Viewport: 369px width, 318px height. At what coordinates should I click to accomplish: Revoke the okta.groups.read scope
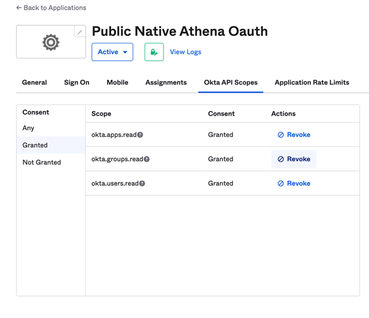tap(294, 159)
